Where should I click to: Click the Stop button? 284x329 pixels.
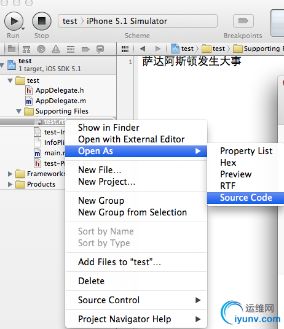42,21
